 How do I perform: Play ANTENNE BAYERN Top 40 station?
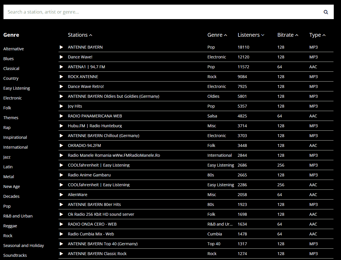(61, 244)
